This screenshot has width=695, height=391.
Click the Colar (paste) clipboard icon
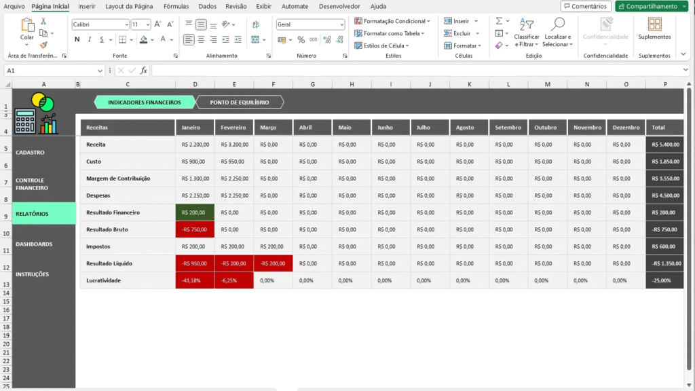tap(27, 26)
